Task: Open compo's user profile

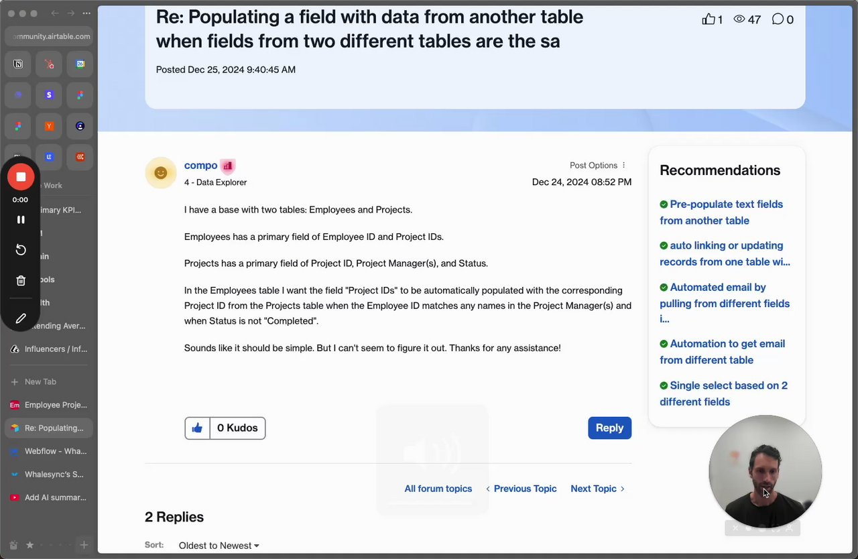Action: click(200, 166)
